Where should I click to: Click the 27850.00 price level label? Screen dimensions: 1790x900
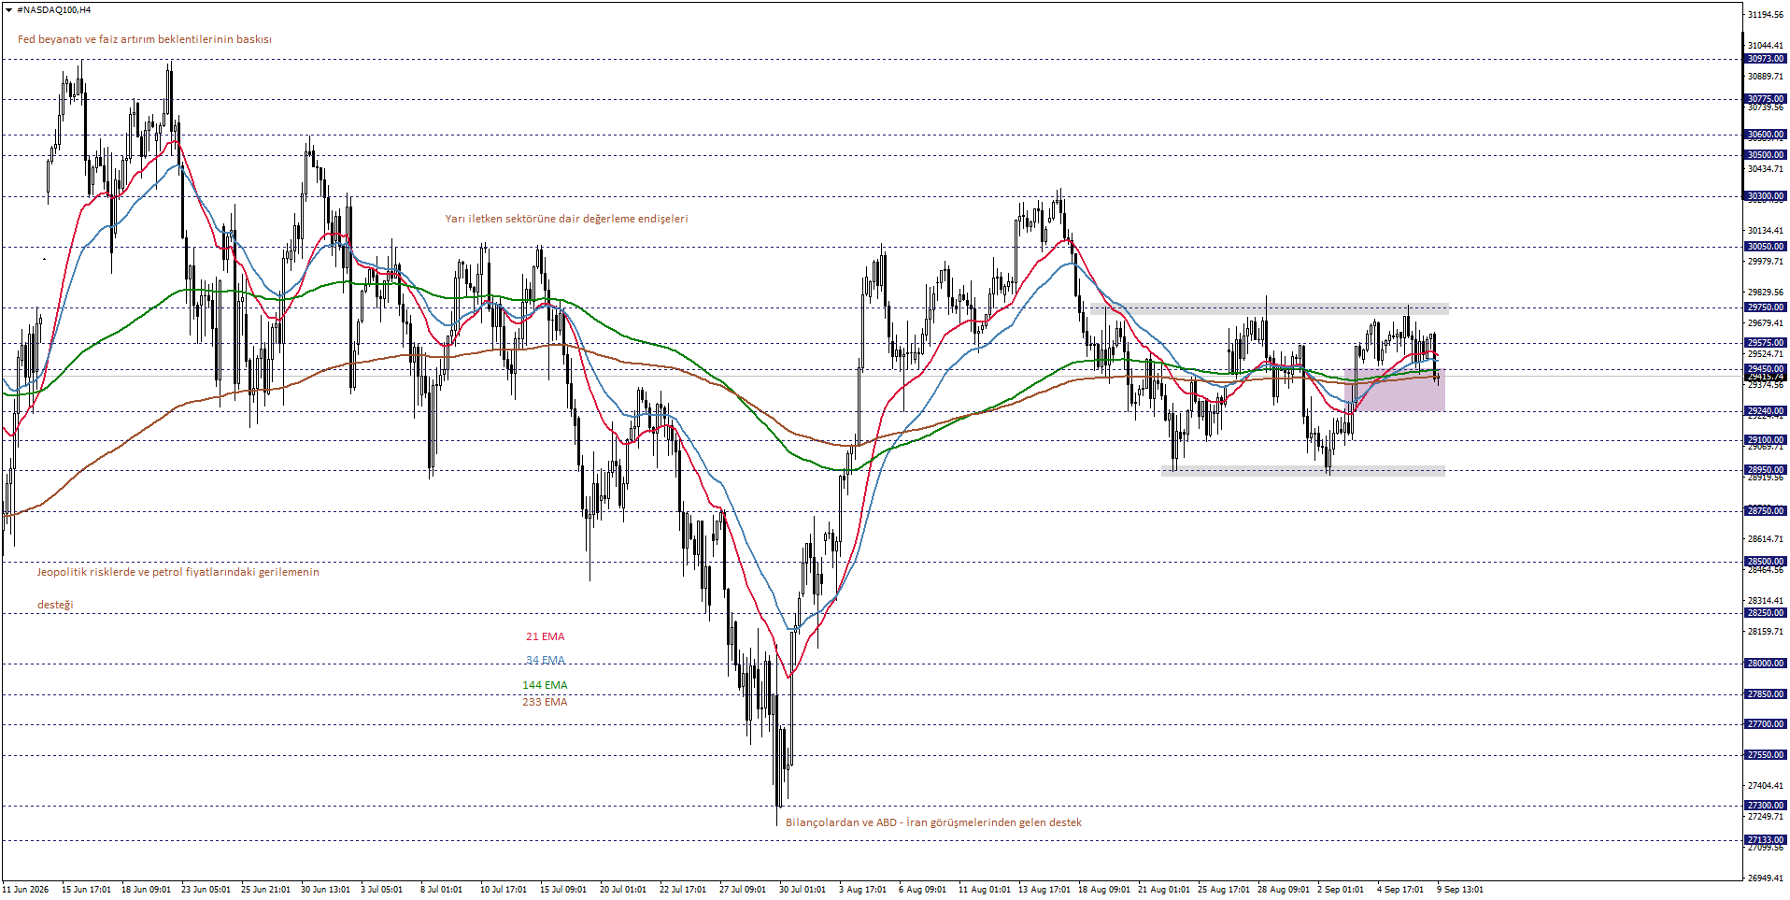[1766, 694]
